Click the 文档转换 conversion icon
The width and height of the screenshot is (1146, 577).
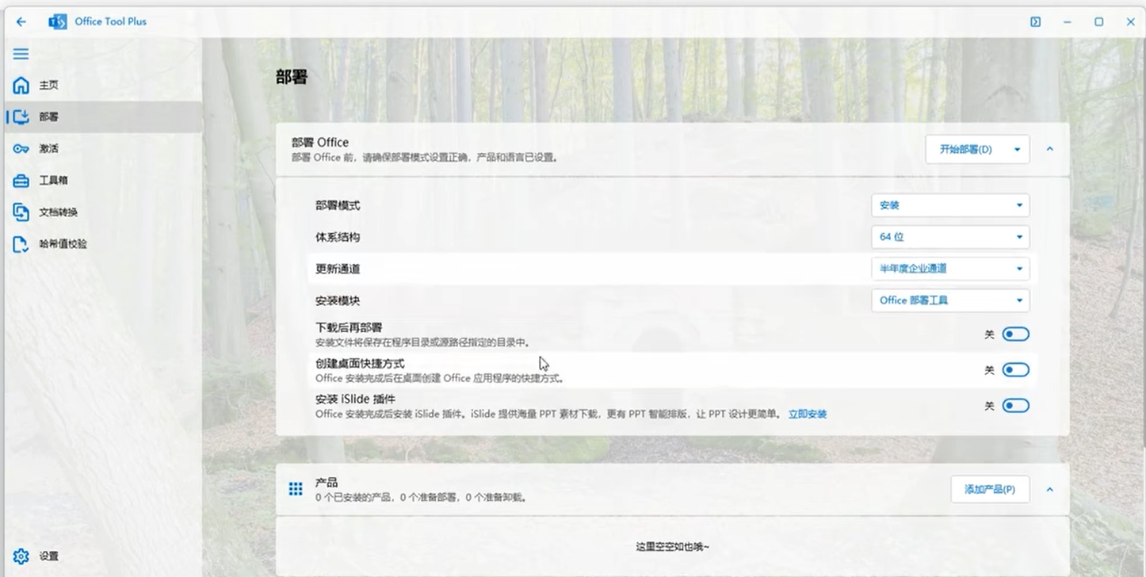point(21,212)
